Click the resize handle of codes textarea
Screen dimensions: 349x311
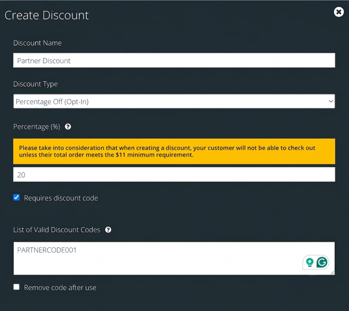333,273
